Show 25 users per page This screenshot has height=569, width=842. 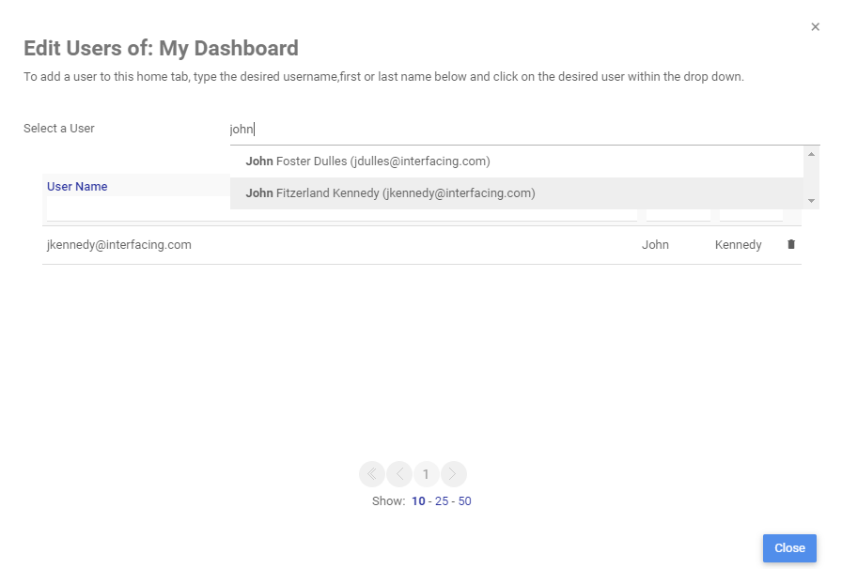point(442,501)
